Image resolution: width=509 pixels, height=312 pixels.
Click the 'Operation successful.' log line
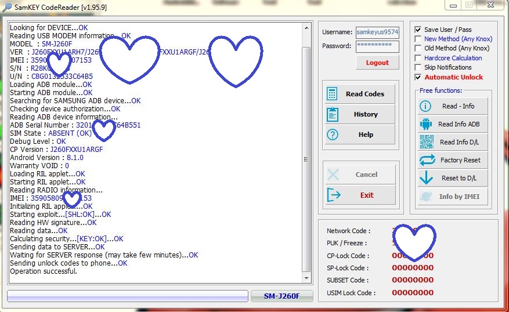(x=44, y=271)
